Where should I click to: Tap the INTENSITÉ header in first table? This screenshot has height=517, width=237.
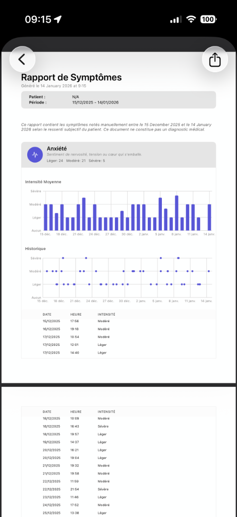click(106, 314)
